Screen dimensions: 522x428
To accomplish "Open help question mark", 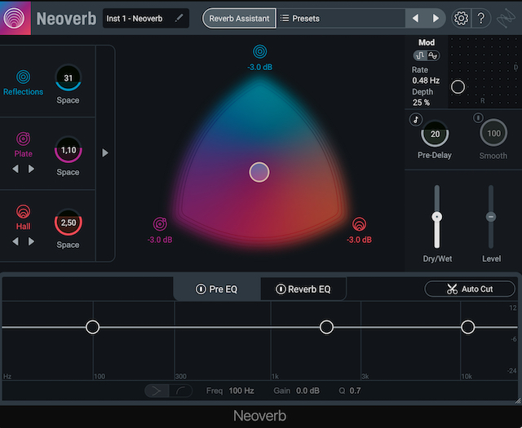I will pos(481,18).
